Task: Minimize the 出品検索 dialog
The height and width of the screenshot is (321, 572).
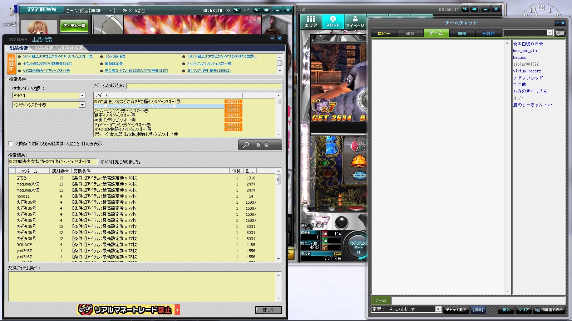Action: (x=272, y=39)
